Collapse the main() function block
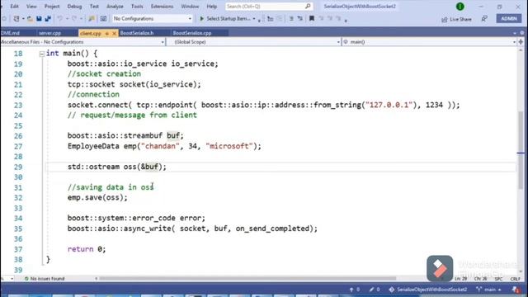Screen dimensions: 528x297 click(x=42, y=54)
